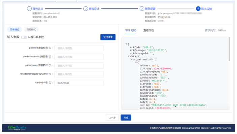
Task: Toggle the 只看必填参数 switch
Action: point(24,37)
